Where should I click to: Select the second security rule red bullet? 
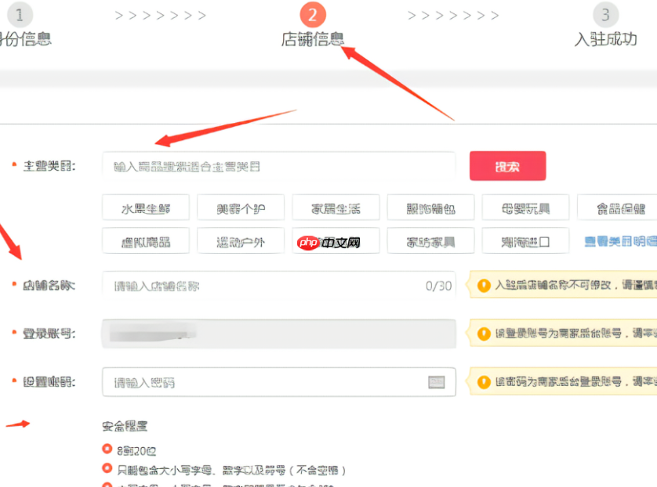107,468
